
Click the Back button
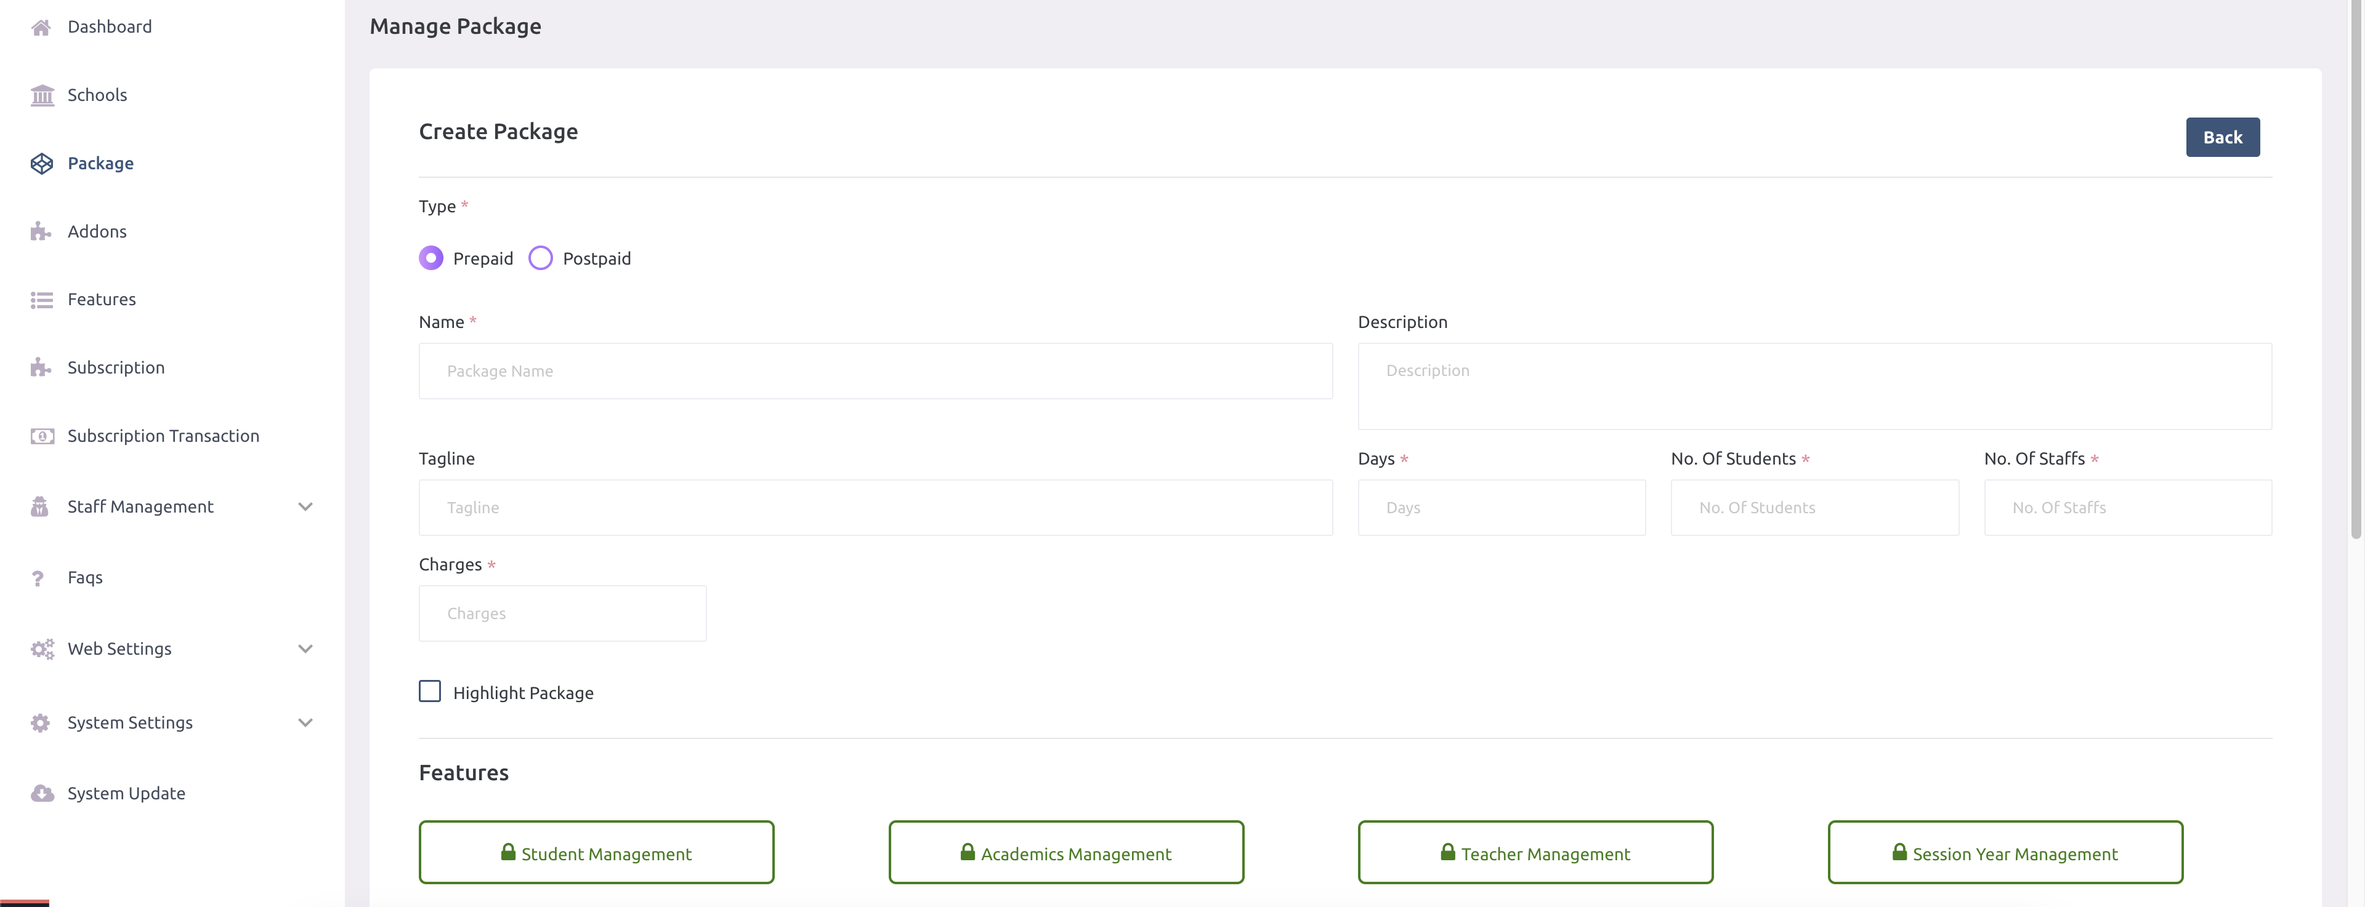coord(2223,137)
